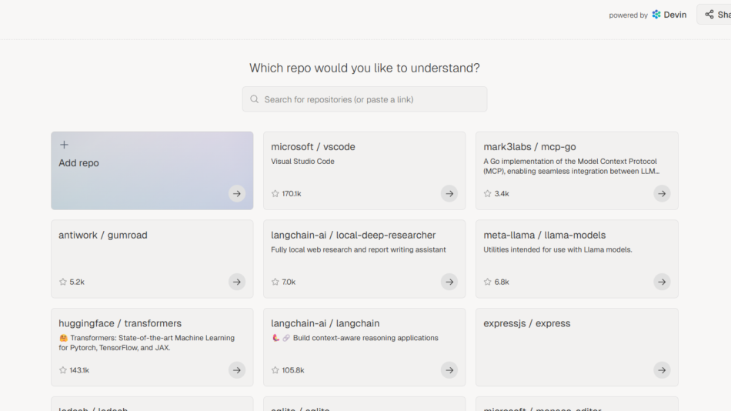Focus the repository search input field
Screen dimensions: 731x411
pos(369,99)
